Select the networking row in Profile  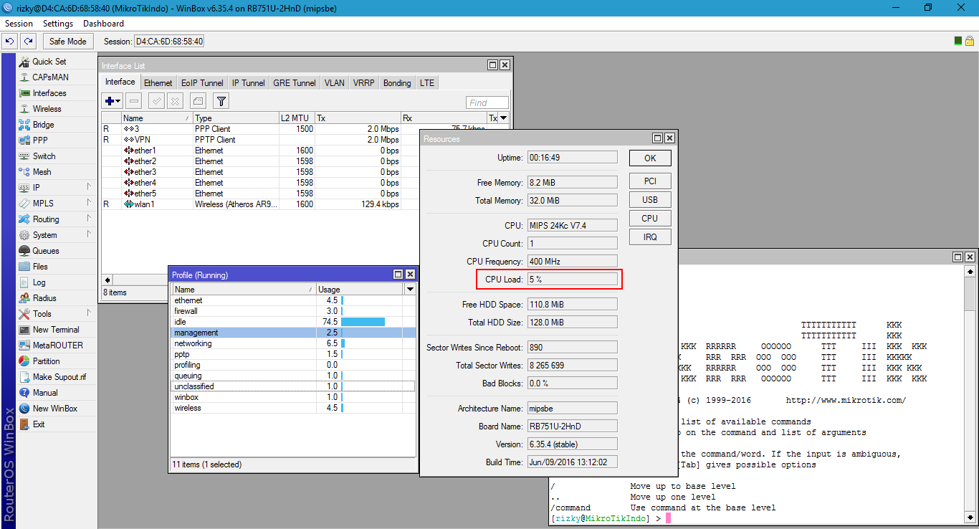(293, 343)
